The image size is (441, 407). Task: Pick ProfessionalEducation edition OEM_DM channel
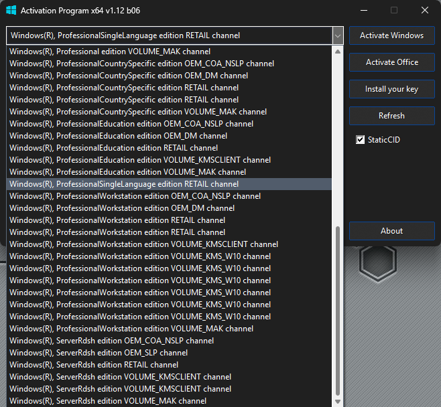tap(169, 136)
